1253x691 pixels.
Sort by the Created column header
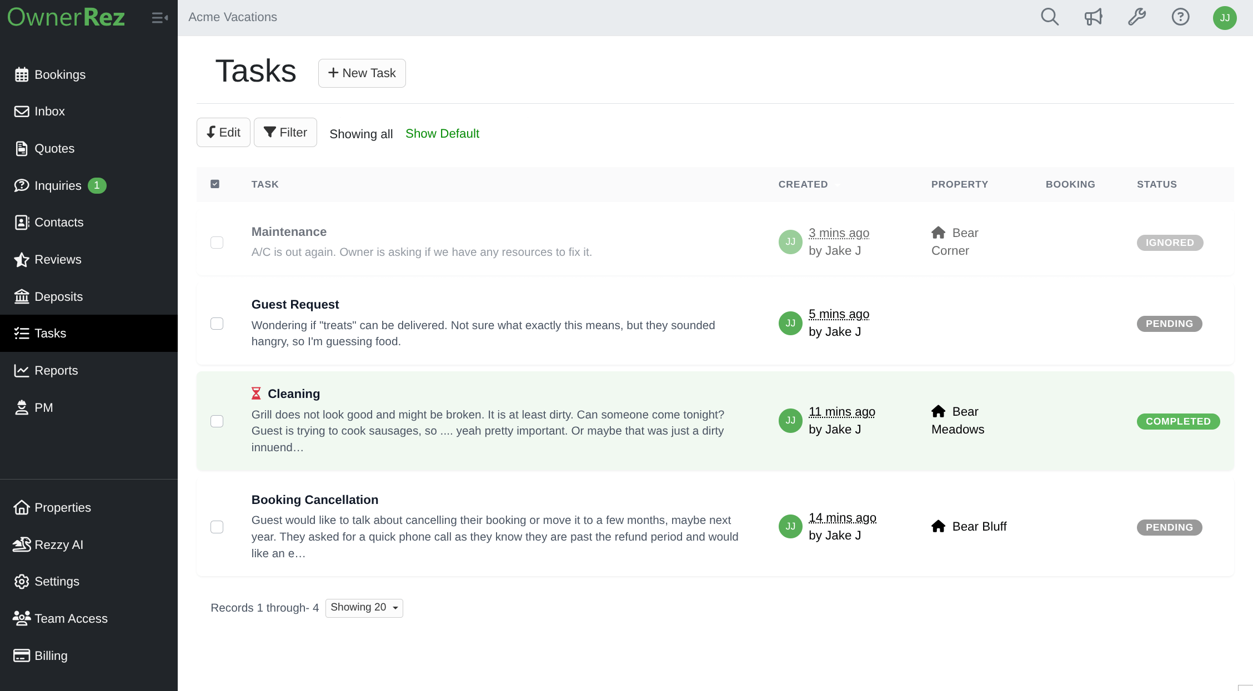click(803, 184)
